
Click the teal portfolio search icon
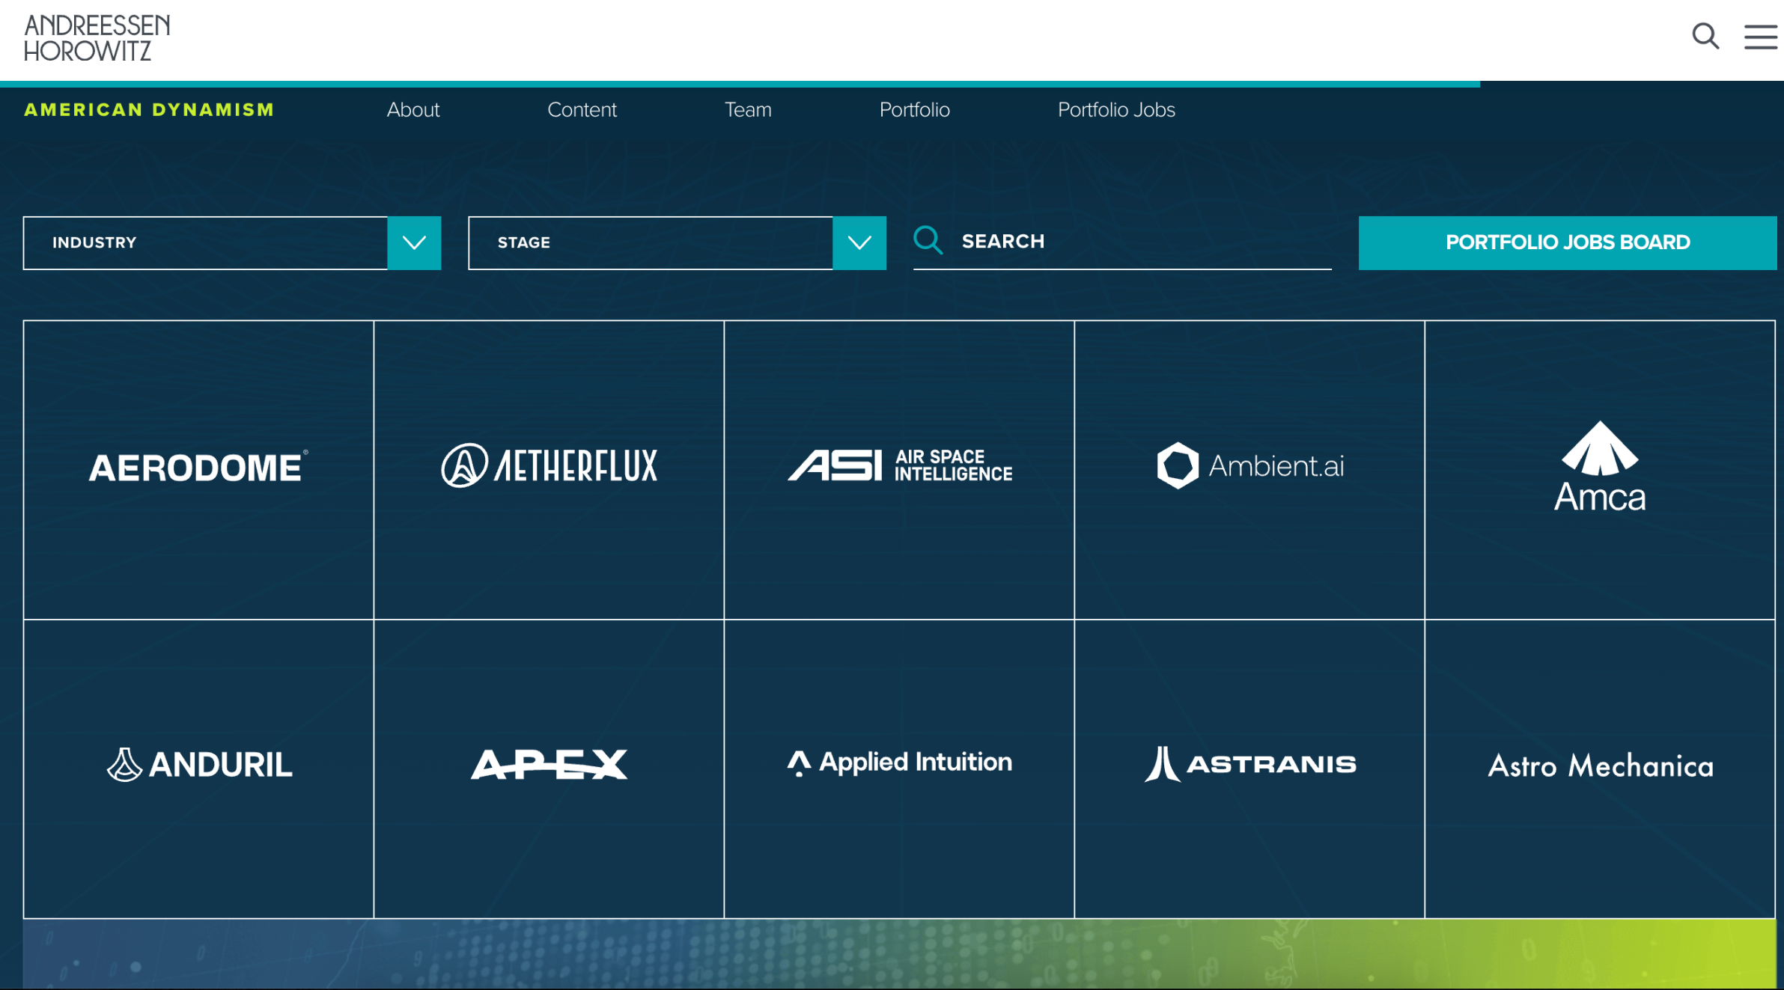[x=928, y=241]
